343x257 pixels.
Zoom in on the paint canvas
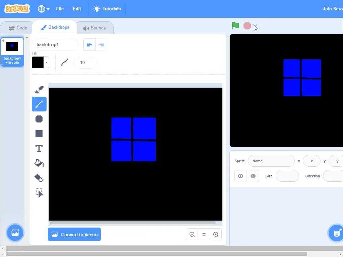coord(216,235)
